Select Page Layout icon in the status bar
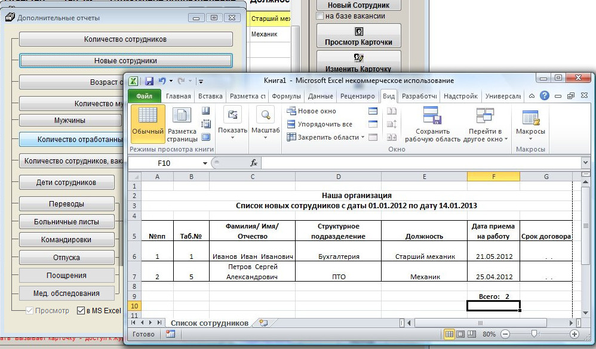Image resolution: width=596 pixels, height=349 pixels. pyautogui.click(x=460, y=334)
